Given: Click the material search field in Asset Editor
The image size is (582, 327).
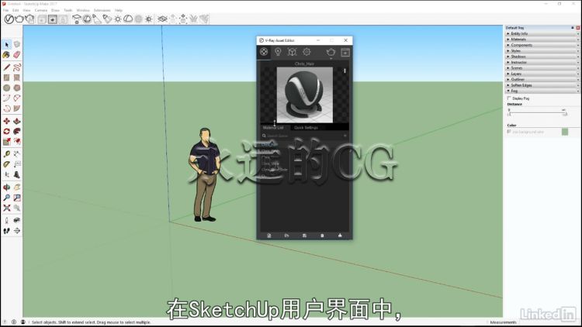Looking at the screenshot, I should 304,136.
